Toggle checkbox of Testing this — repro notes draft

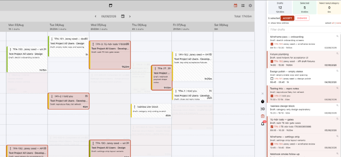[272, 96]
